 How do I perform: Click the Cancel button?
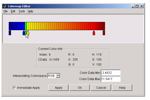101,88
